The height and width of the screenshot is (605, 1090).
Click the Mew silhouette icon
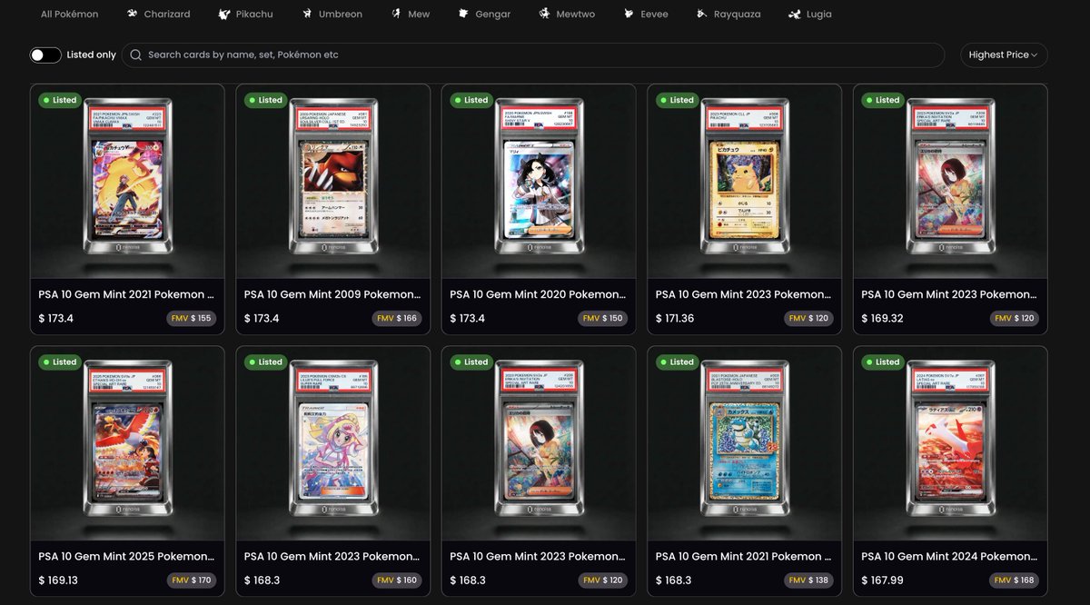tap(396, 15)
